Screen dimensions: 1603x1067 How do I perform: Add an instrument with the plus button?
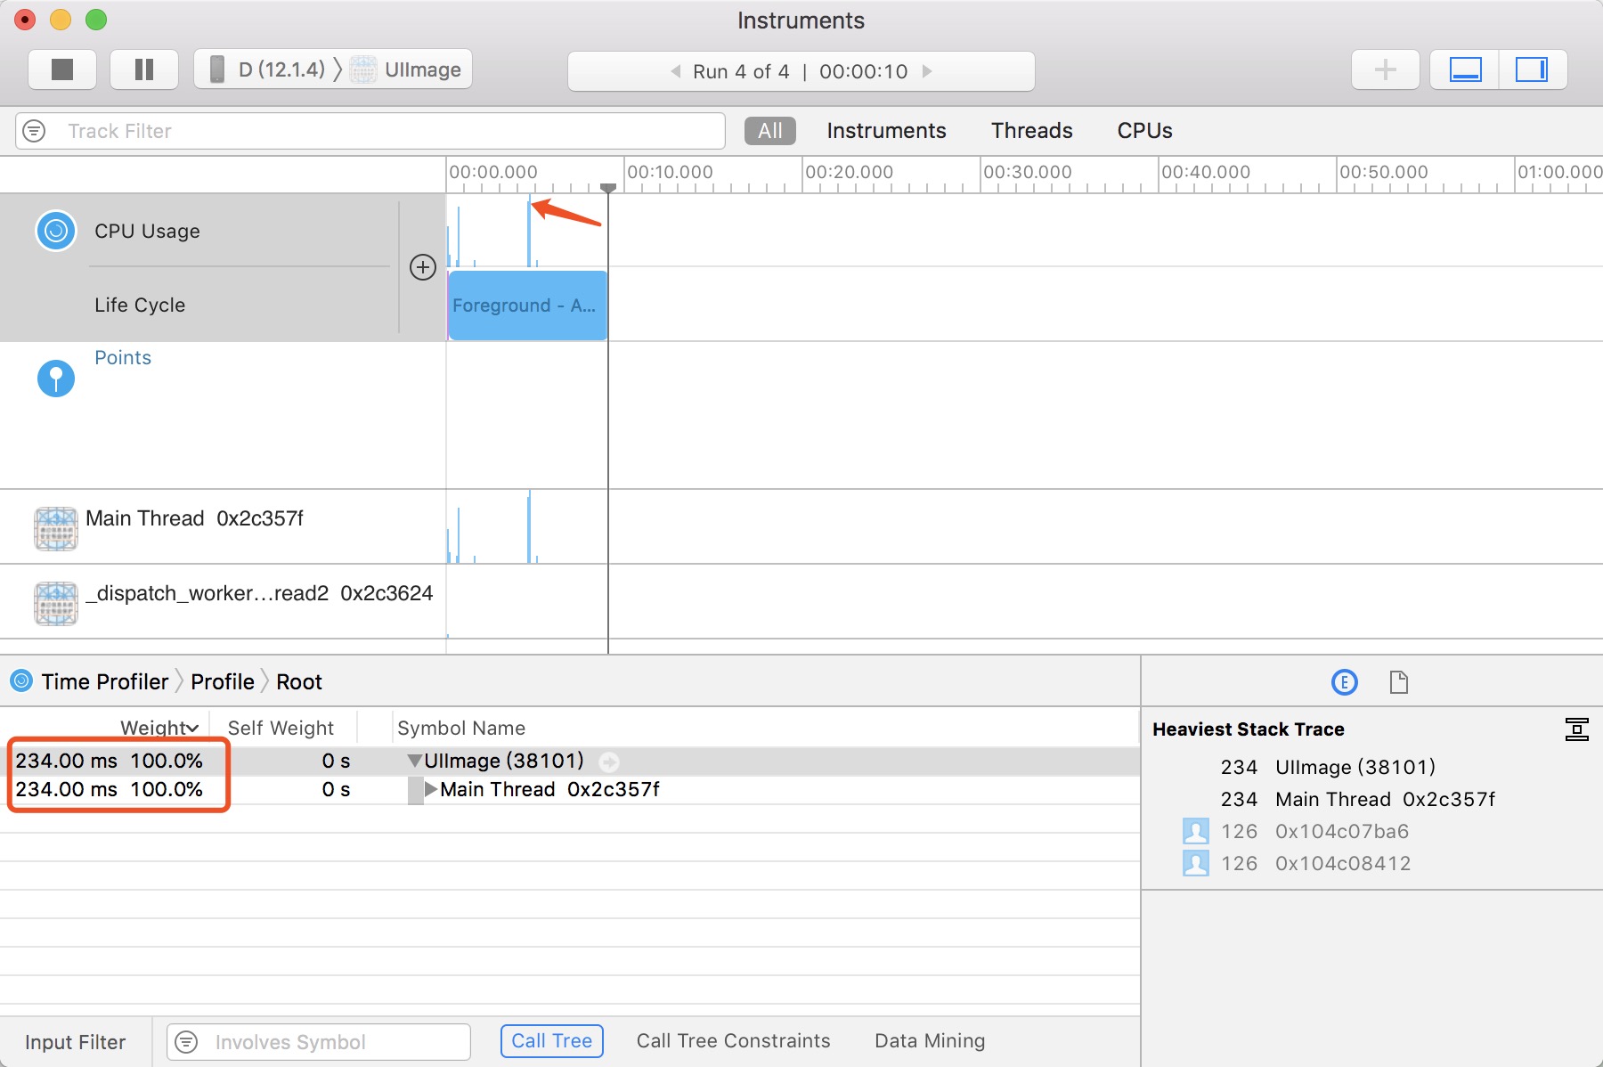pos(1385,69)
